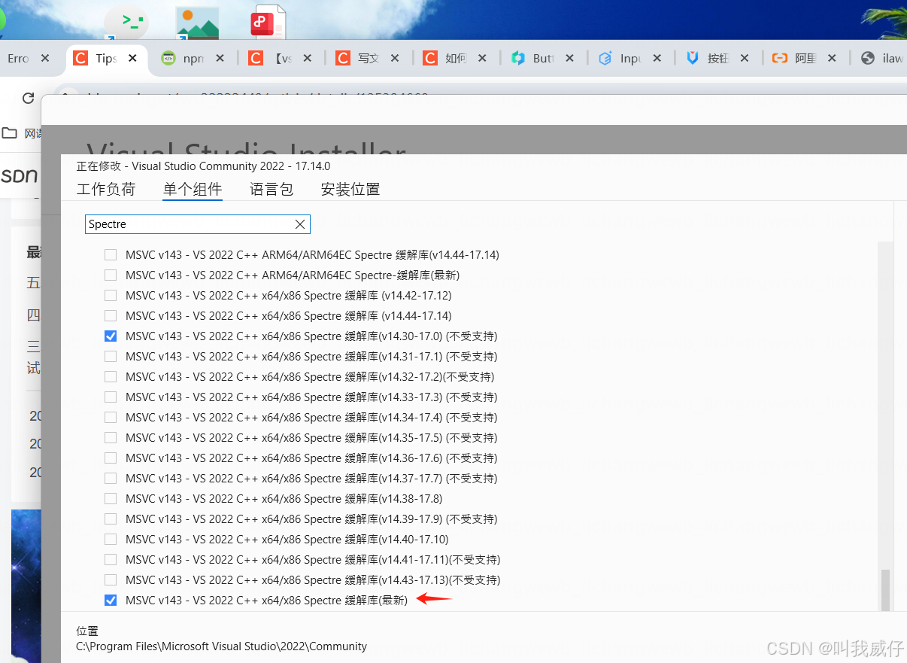
Task: Open the 单个组件 tab in the installer
Action: click(x=193, y=189)
